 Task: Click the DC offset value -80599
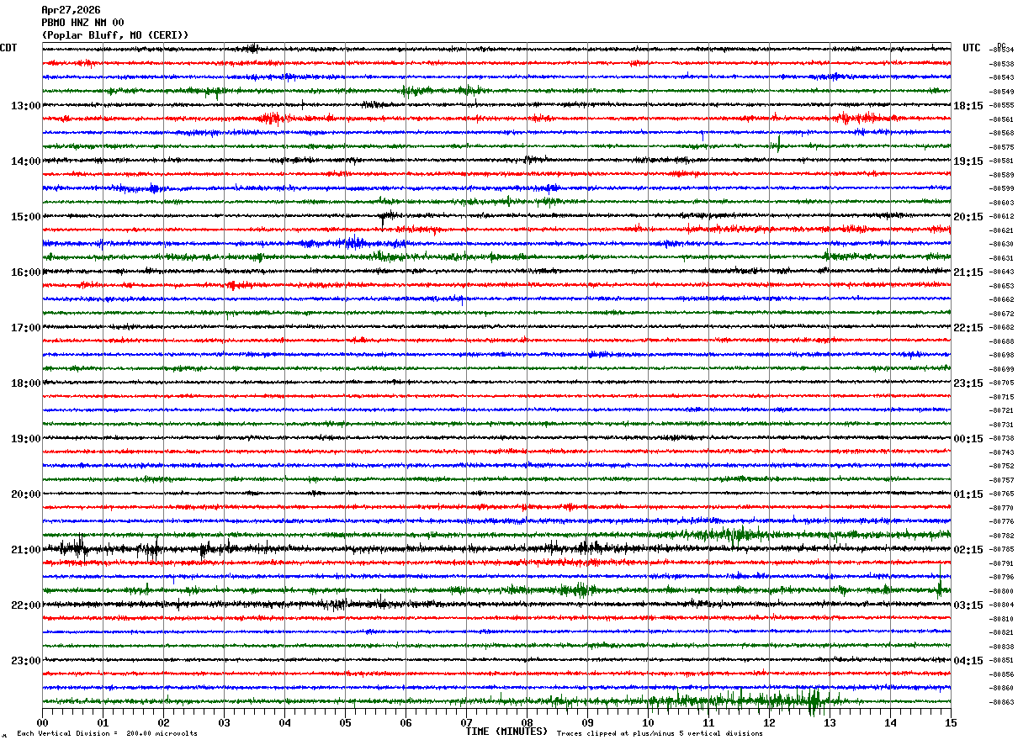click(1001, 189)
